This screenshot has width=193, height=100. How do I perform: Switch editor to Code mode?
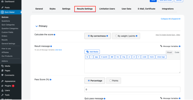coord(177,52)
